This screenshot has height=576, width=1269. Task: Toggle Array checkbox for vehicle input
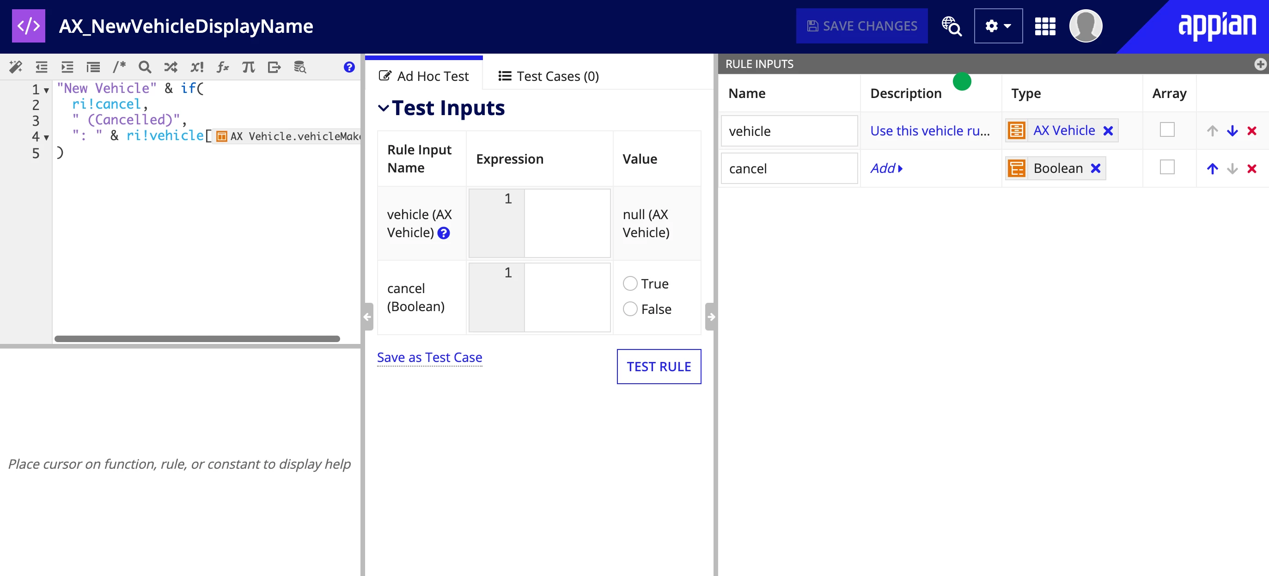point(1167,129)
